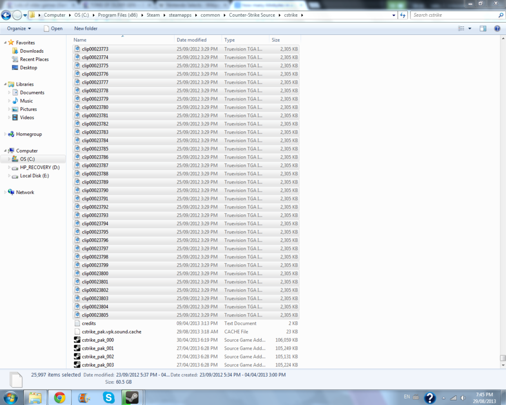This screenshot has height=405, width=506.
Task: Click the blue Help icon in toolbar
Action: point(497,28)
